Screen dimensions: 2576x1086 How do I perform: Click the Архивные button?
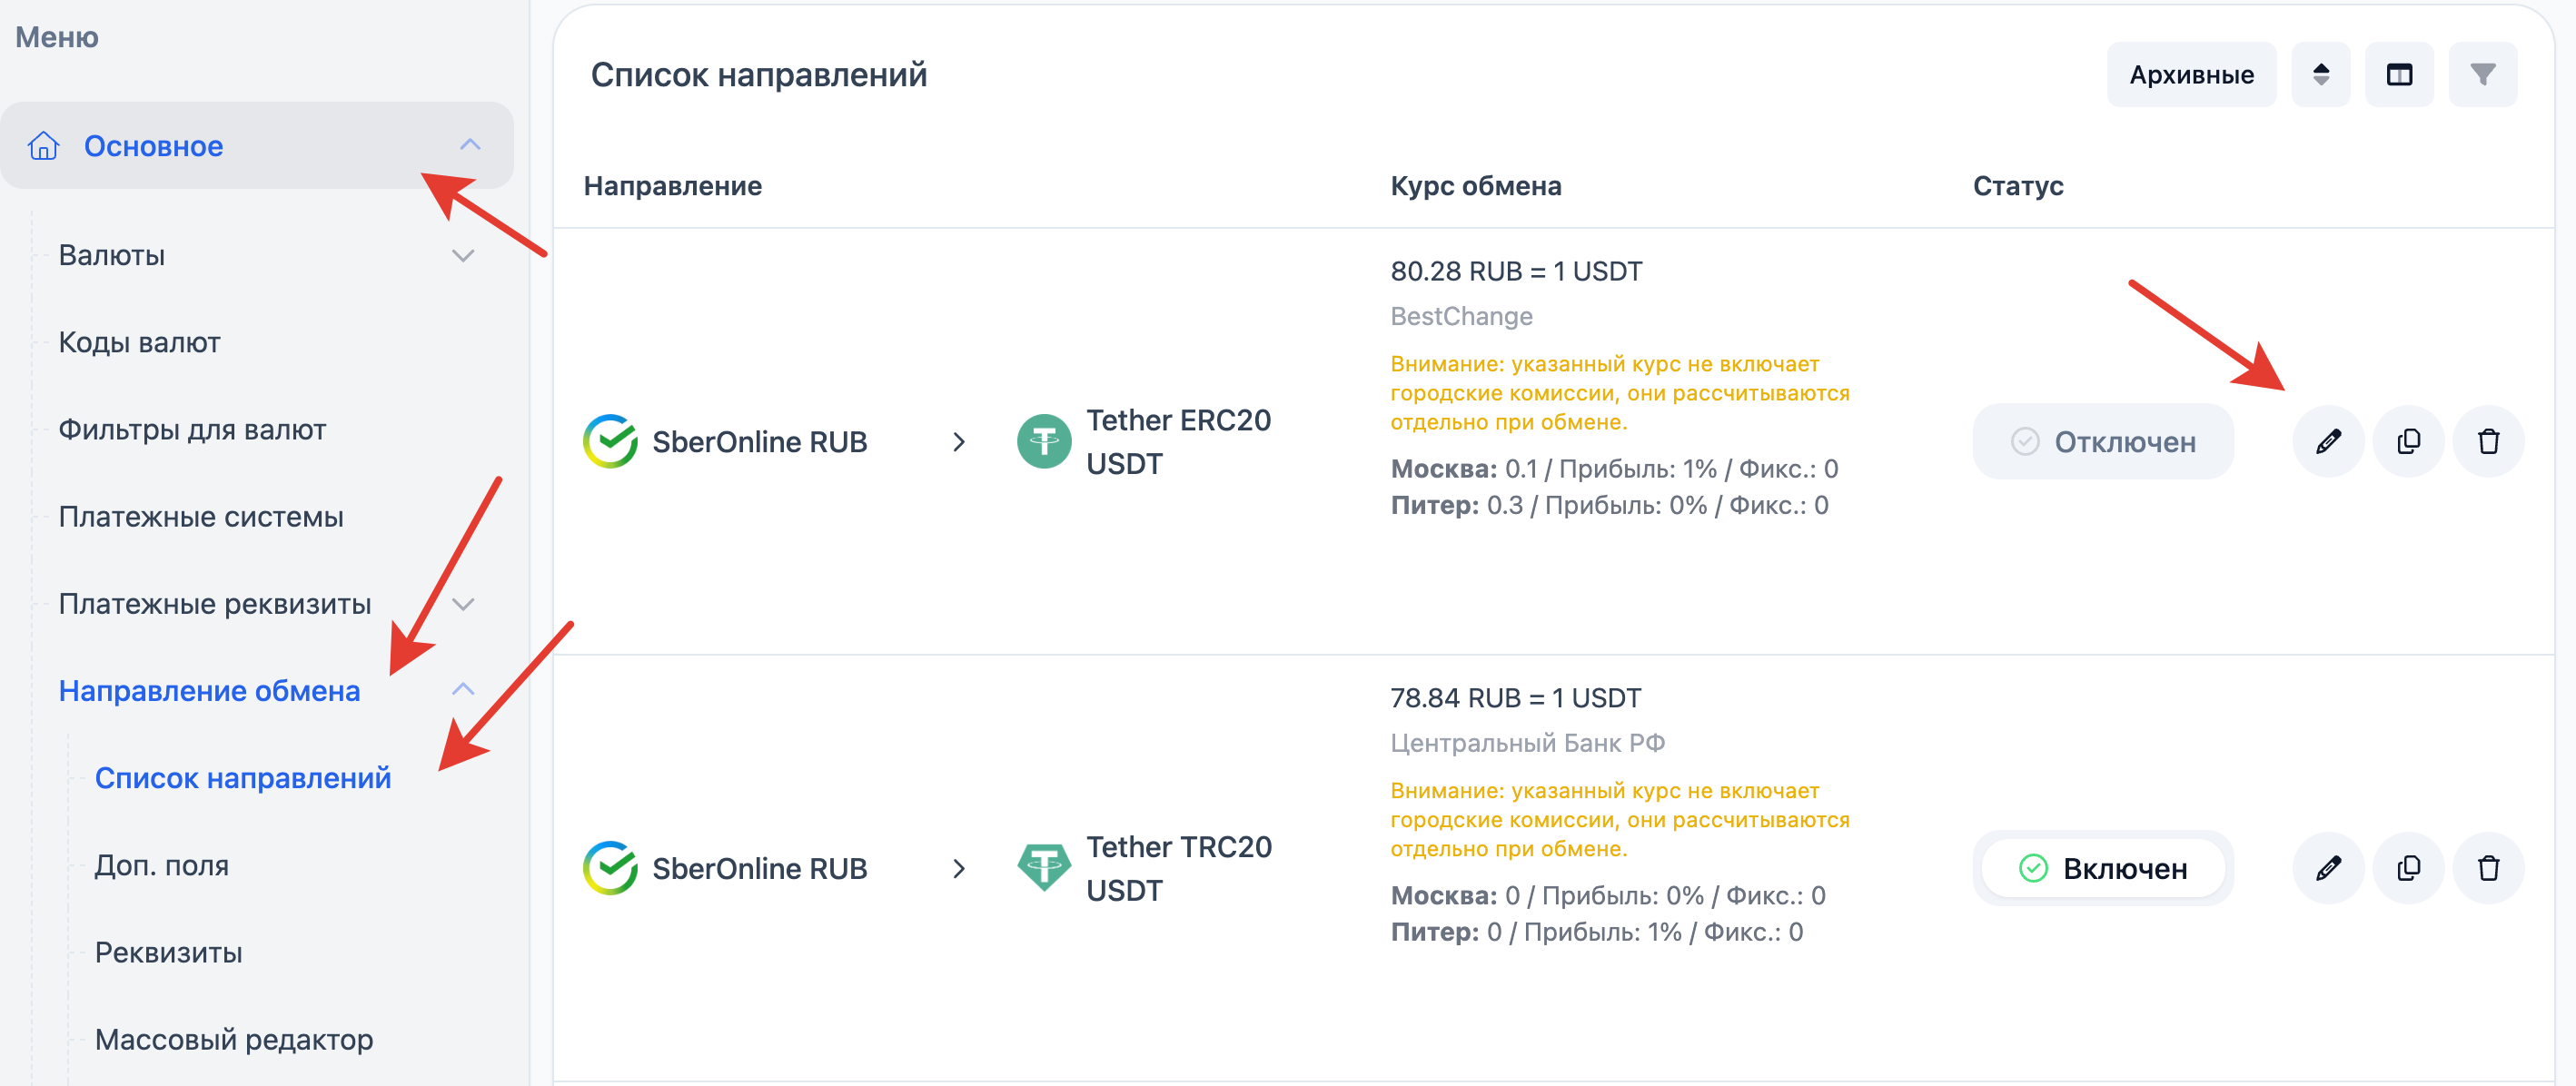click(2190, 74)
